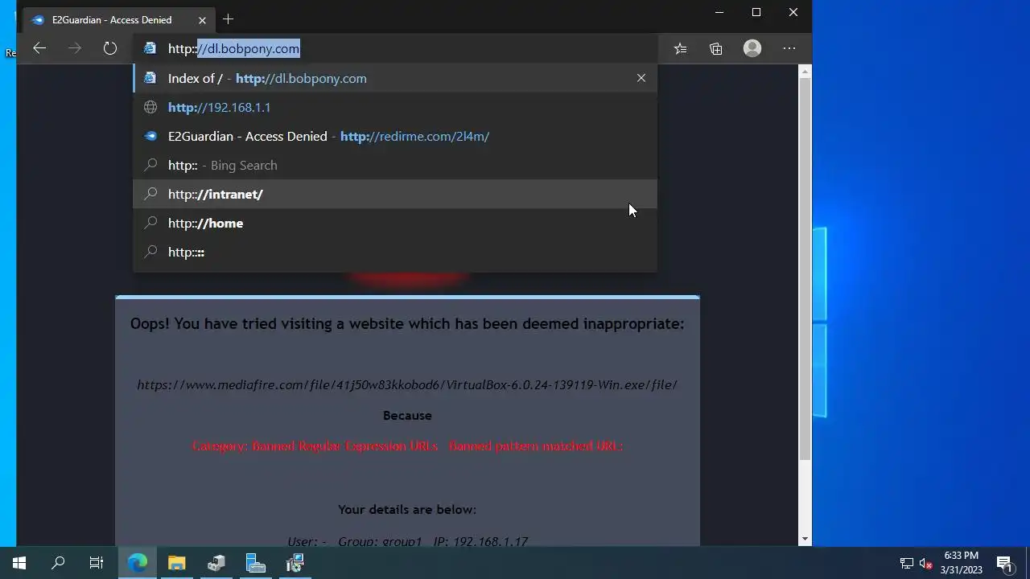
Task: Remove the dl.bobpony.com suggestion with X
Action: coord(641,78)
